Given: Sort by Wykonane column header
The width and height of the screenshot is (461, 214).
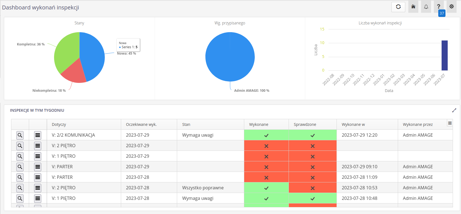Looking at the screenshot, I should pyautogui.click(x=266, y=124).
